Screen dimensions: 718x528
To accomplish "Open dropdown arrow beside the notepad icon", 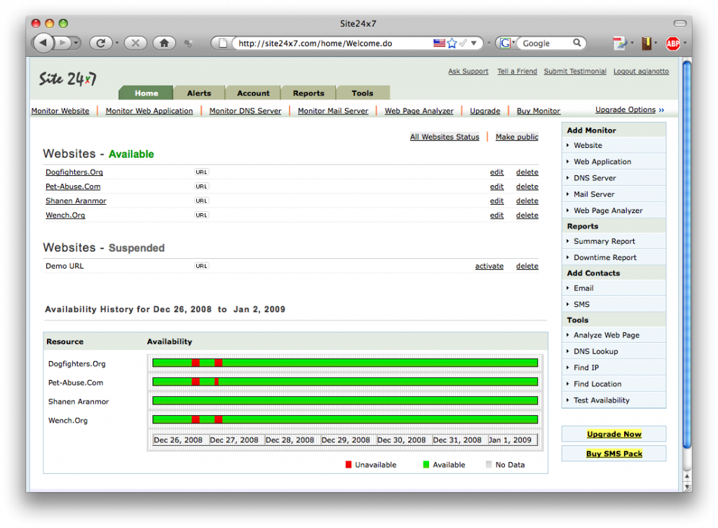I will 632,43.
